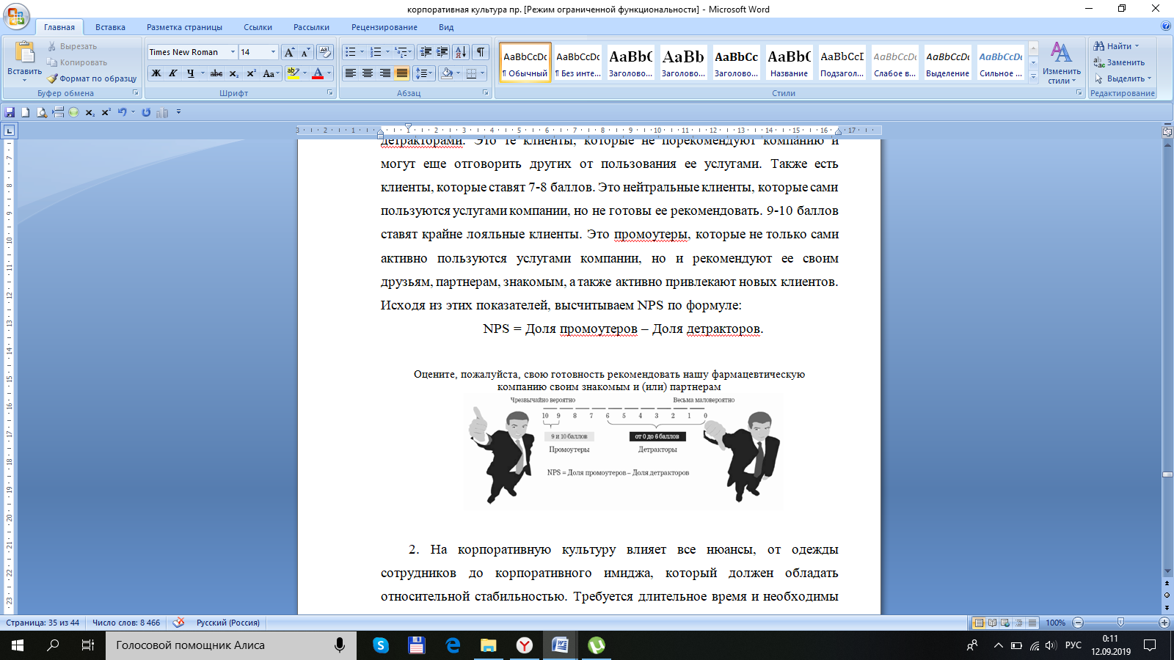Sort text alphabetically

[x=461, y=52]
